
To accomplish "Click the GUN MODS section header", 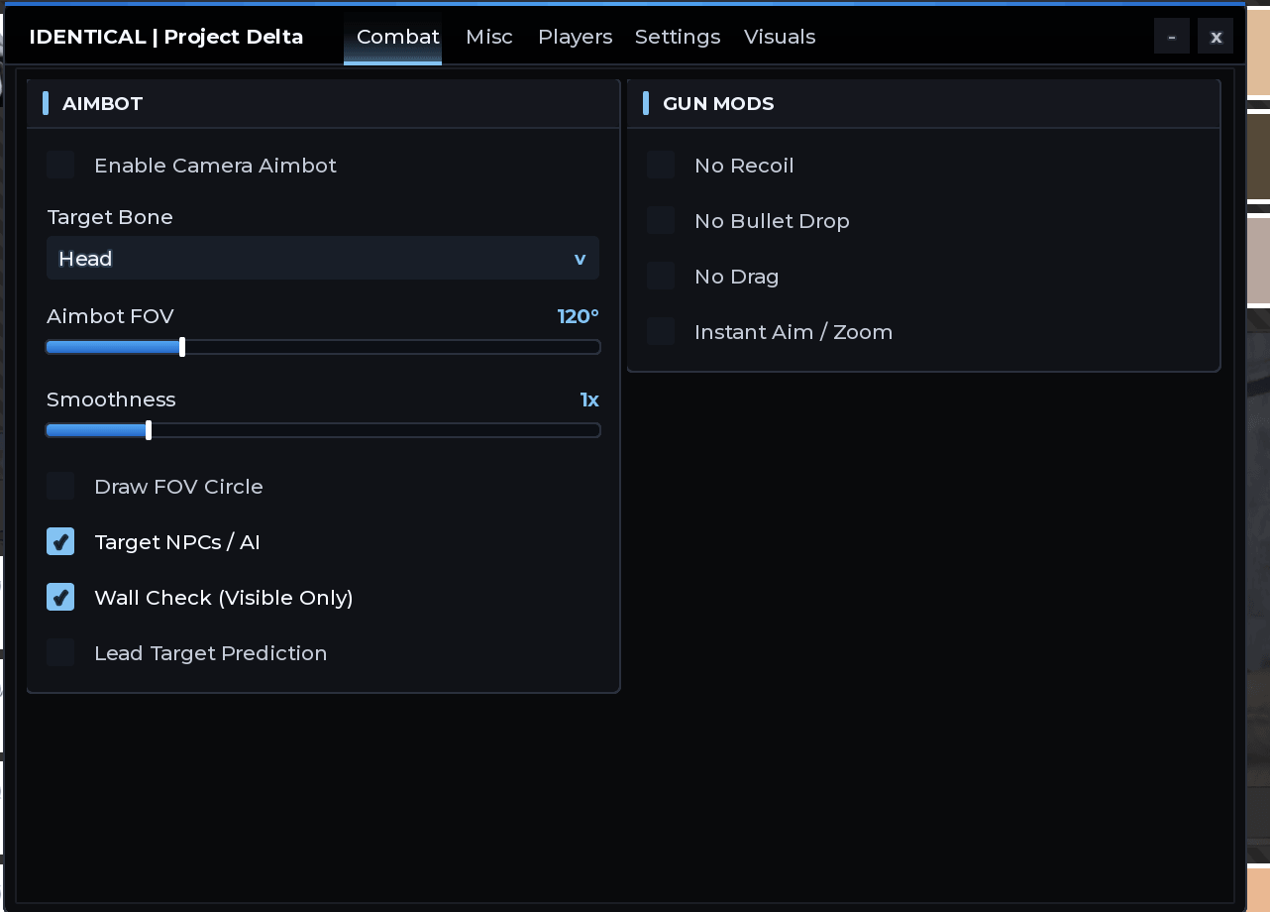I will coord(923,103).
